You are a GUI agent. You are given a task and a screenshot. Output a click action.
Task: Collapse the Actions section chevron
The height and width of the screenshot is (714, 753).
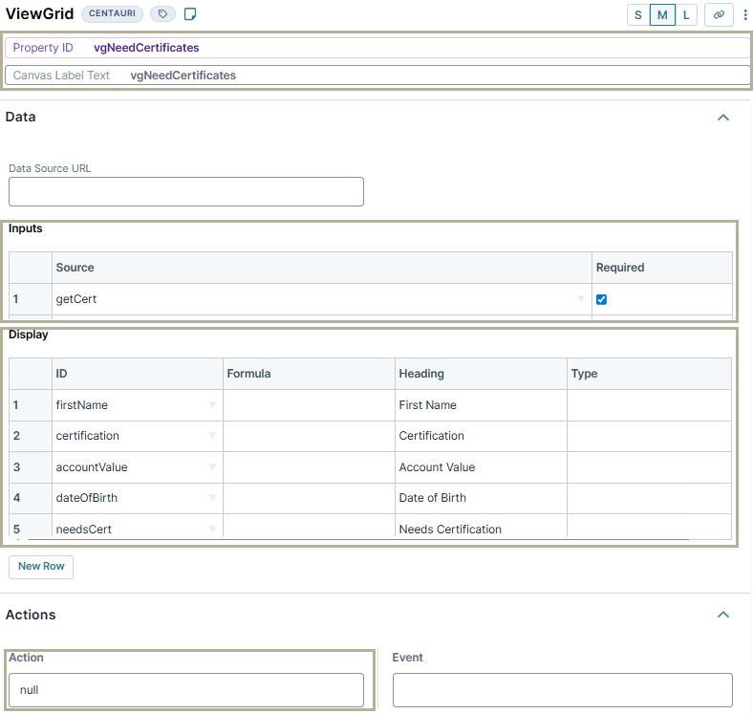[723, 615]
